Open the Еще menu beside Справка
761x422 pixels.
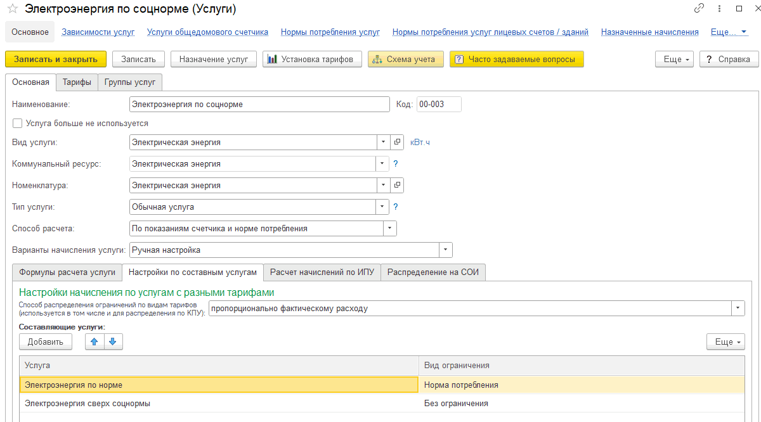point(674,59)
